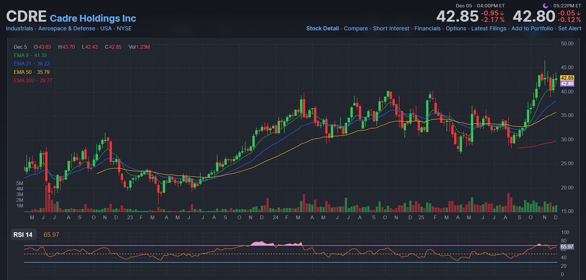This screenshot has width=586, height=280.
Task: Click the Vol 1.23M readout
Action: coord(139,47)
